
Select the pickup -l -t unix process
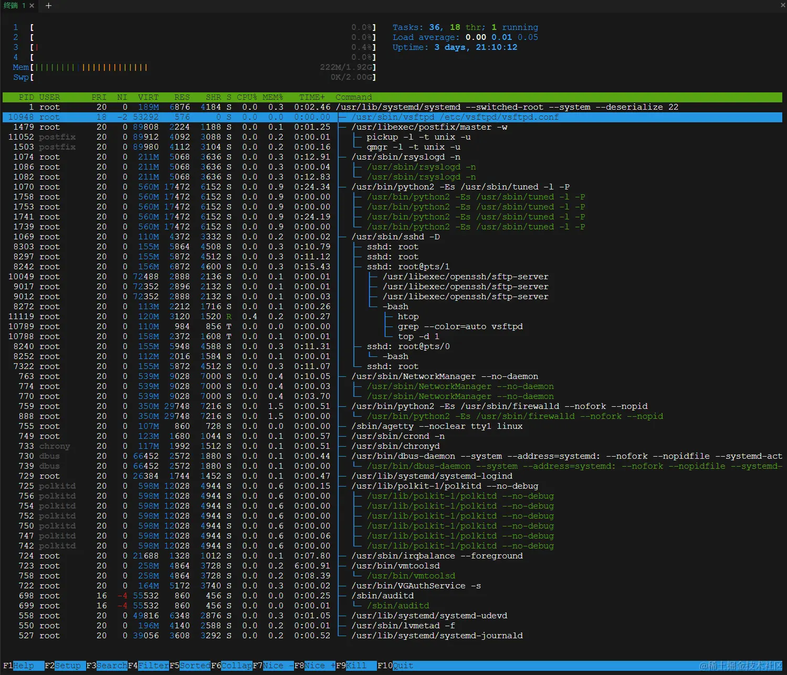tap(392, 137)
